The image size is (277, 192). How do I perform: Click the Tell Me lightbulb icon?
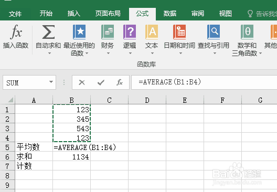pyautogui.click(x=250, y=14)
